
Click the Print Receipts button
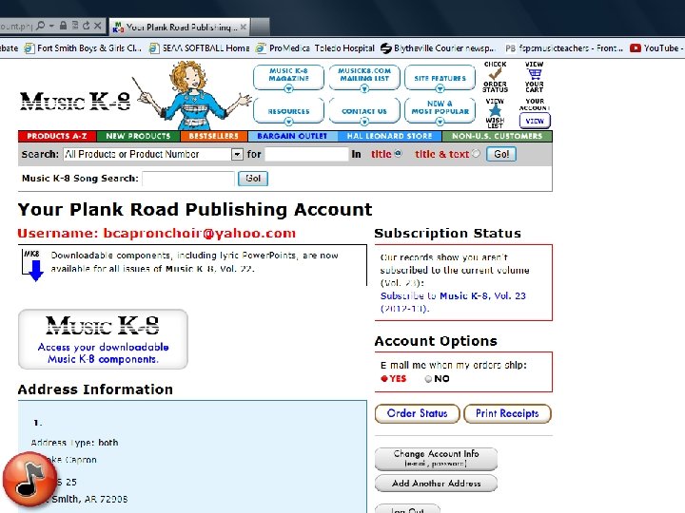[x=507, y=413]
